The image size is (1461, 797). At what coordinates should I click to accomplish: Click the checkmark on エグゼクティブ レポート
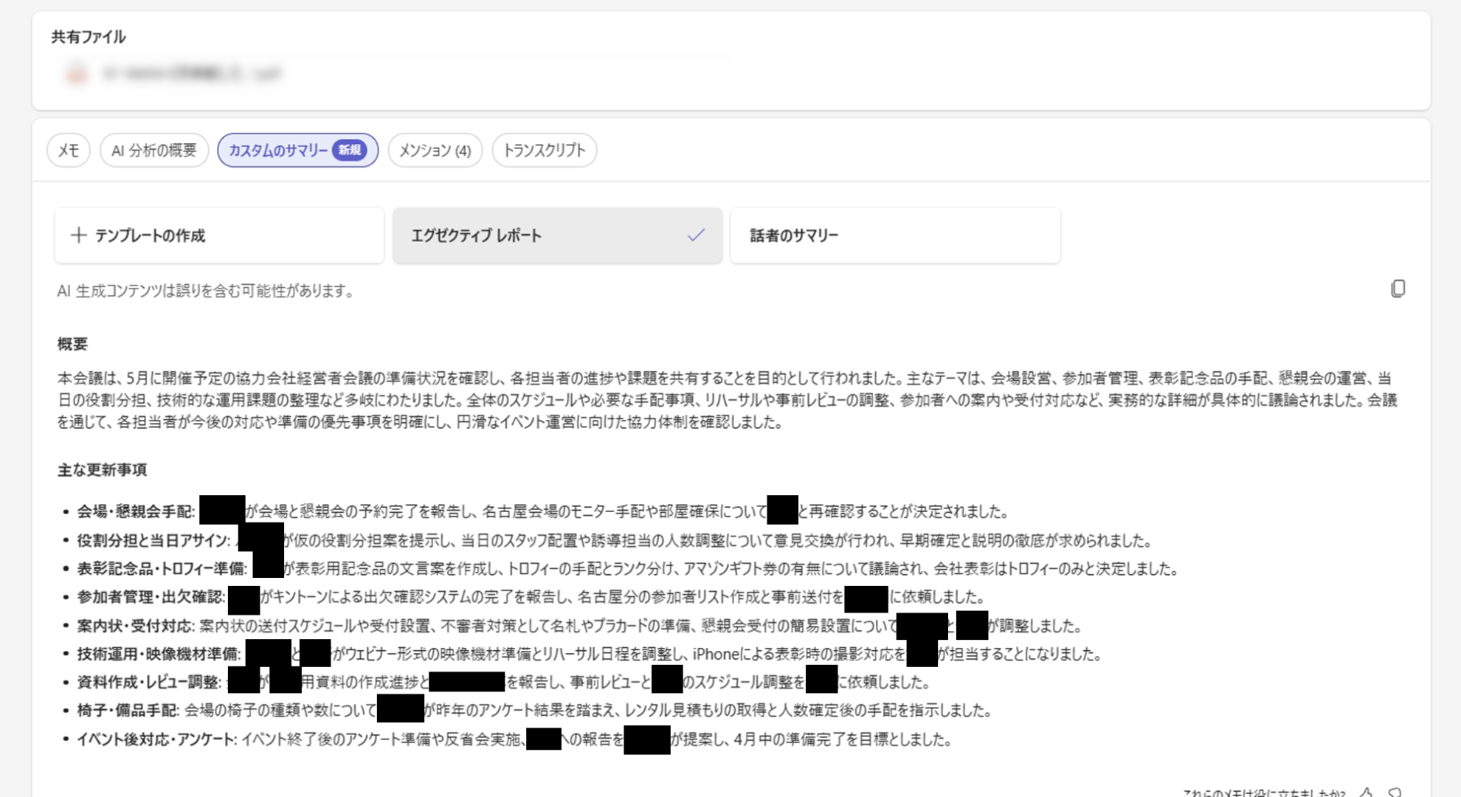click(x=696, y=235)
